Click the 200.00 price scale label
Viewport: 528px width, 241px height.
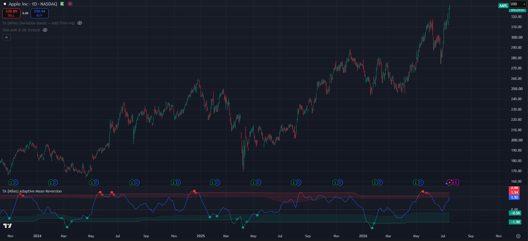(516, 140)
